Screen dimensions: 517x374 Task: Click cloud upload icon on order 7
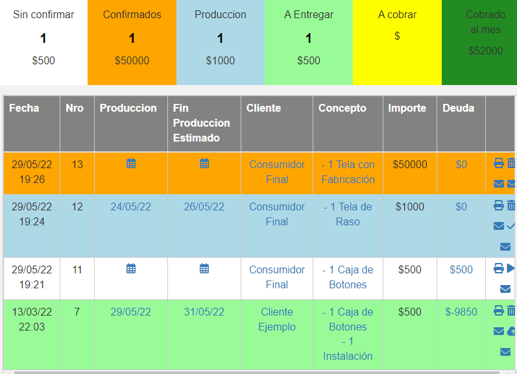point(511,331)
